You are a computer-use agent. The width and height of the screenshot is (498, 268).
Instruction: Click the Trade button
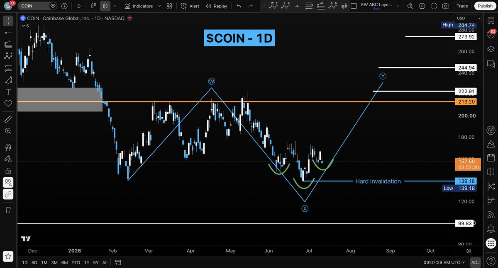[462, 6]
